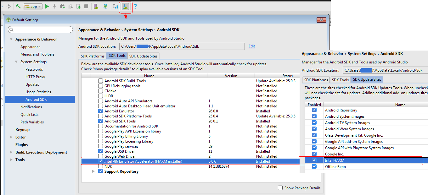This screenshot has height=195, width=428.
Task: Open the app run configuration dropdown
Action: pyautogui.click(x=33, y=6)
